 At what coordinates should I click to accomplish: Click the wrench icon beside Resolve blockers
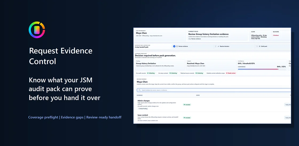pos(218,46)
